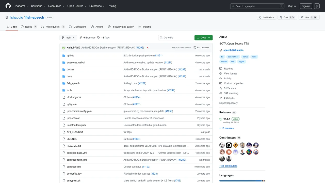Go to the Discussions tab
The height and width of the screenshot is (183, 325).
pyautogui.click(x=78, y=27)
